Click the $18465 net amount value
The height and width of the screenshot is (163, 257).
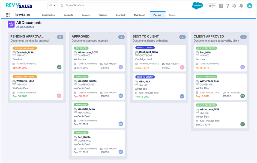(x=105, y=68)
